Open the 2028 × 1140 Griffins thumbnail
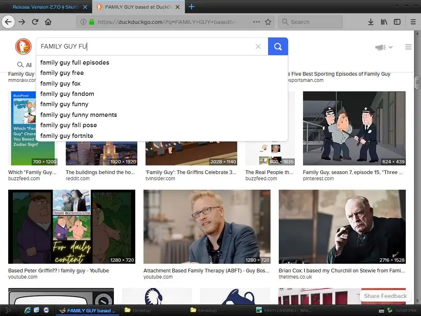The width and height of the screenshot is (421, 316). (191, 153)
